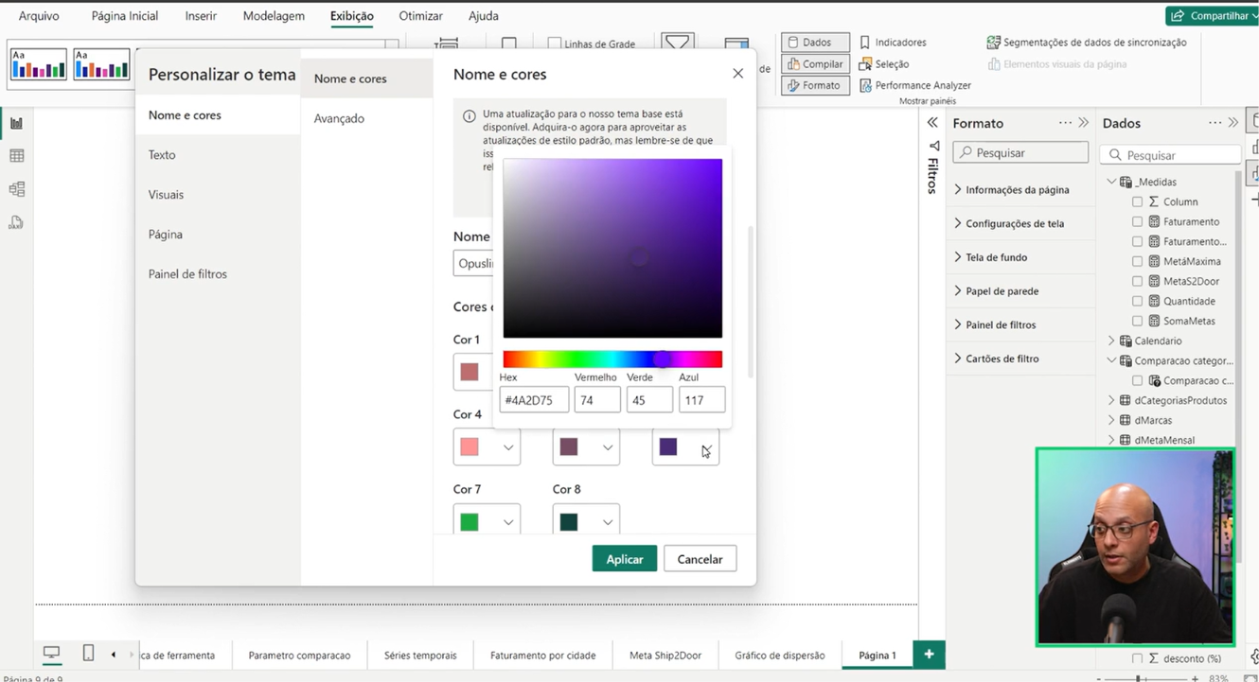Switch to Faturamento por cidade page tab
The width and height of the screenshot is (1259, 682).
coord(542,655)
